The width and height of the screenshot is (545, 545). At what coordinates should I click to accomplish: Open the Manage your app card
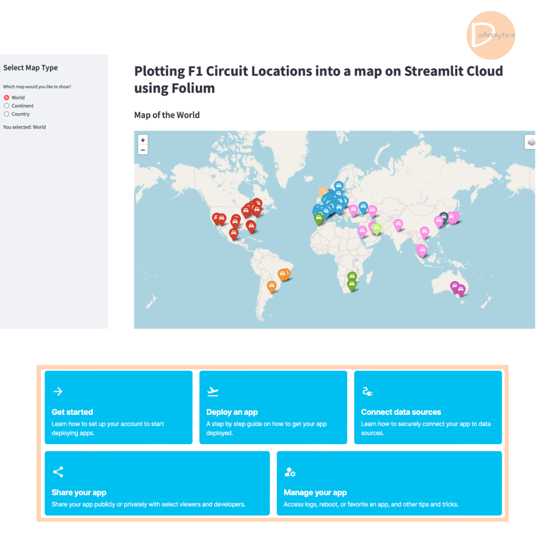pos(389,483)
